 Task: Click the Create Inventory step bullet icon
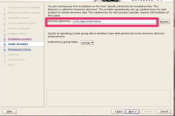tap(5, 44)
